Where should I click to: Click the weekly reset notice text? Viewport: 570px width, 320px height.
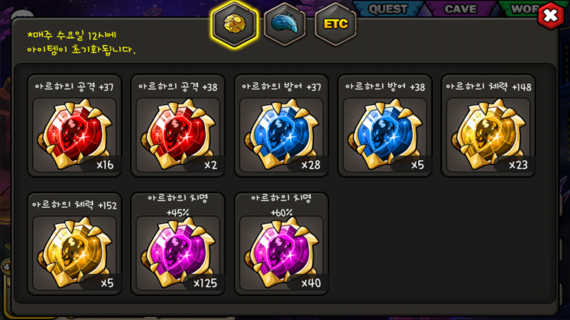tap(81, 43)
